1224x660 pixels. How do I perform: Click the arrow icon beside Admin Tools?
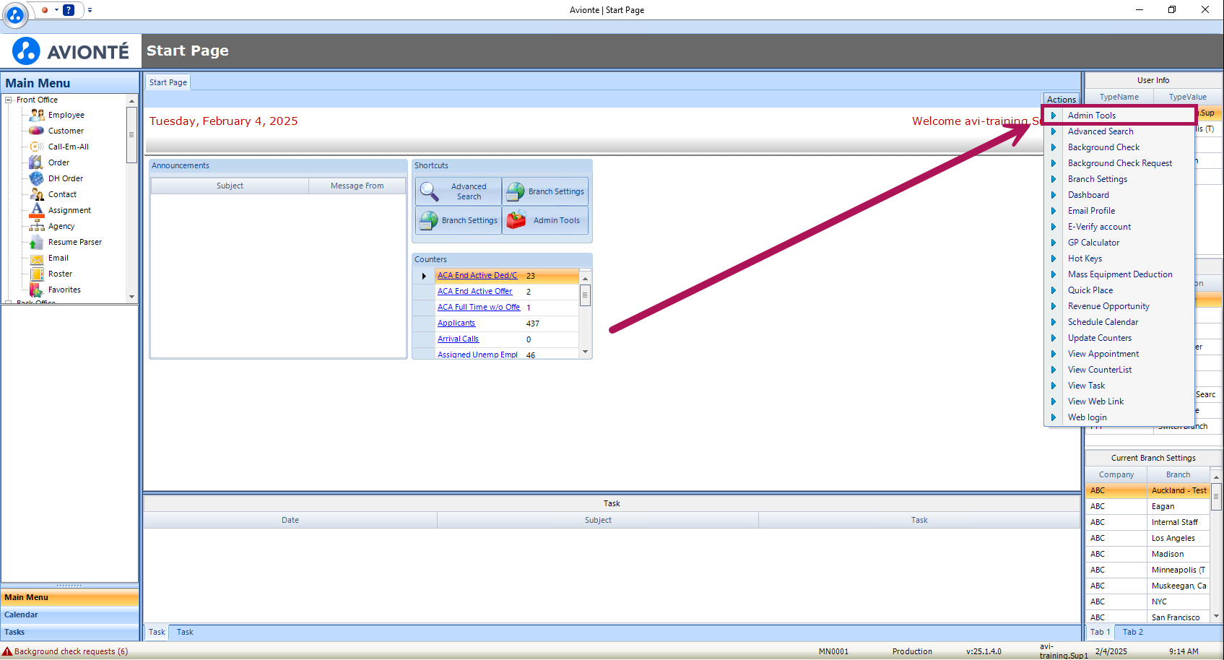[x=1054, y=116]
